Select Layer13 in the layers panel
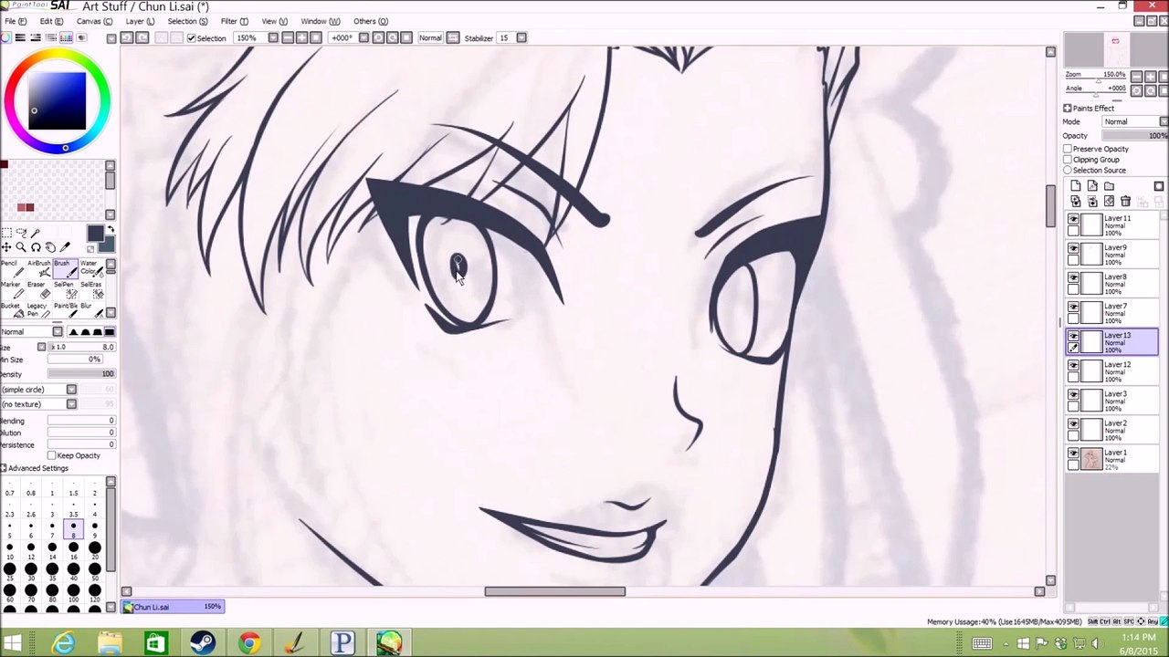The image size is (1169, 657). [1112, 343]
